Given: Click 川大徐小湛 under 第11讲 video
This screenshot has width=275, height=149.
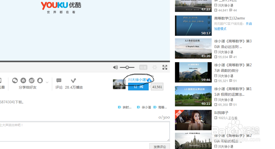Looking at the screenshot, I should click(226, 100).
